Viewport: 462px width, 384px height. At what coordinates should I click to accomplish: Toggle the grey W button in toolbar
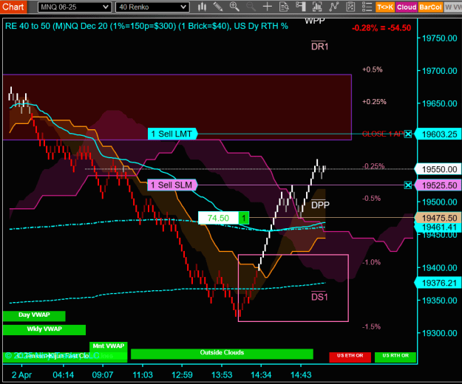tap(452, 7)
